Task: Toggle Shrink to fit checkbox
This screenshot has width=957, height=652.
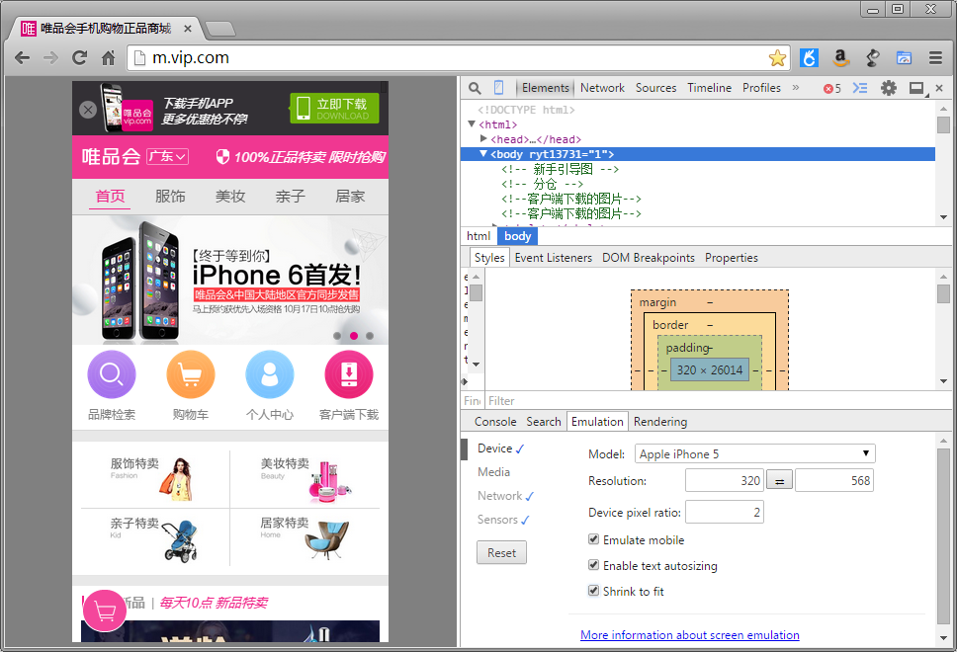Action: (x=593, y=591)
